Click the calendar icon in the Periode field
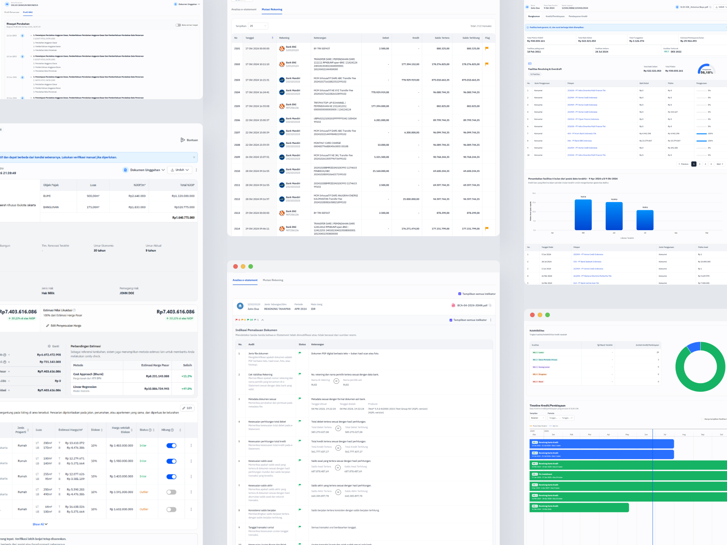The image size is (727, 545). 572,418
